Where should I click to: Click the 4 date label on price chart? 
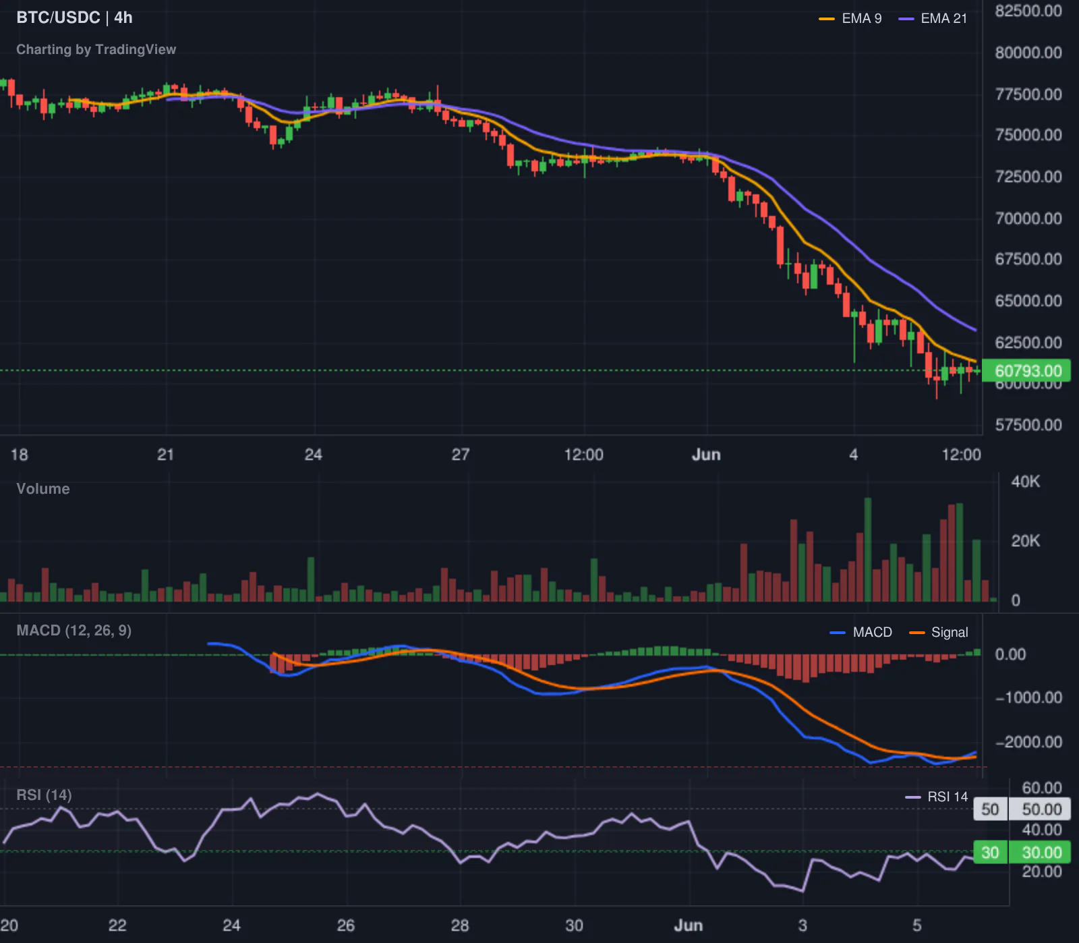(854, 455)
